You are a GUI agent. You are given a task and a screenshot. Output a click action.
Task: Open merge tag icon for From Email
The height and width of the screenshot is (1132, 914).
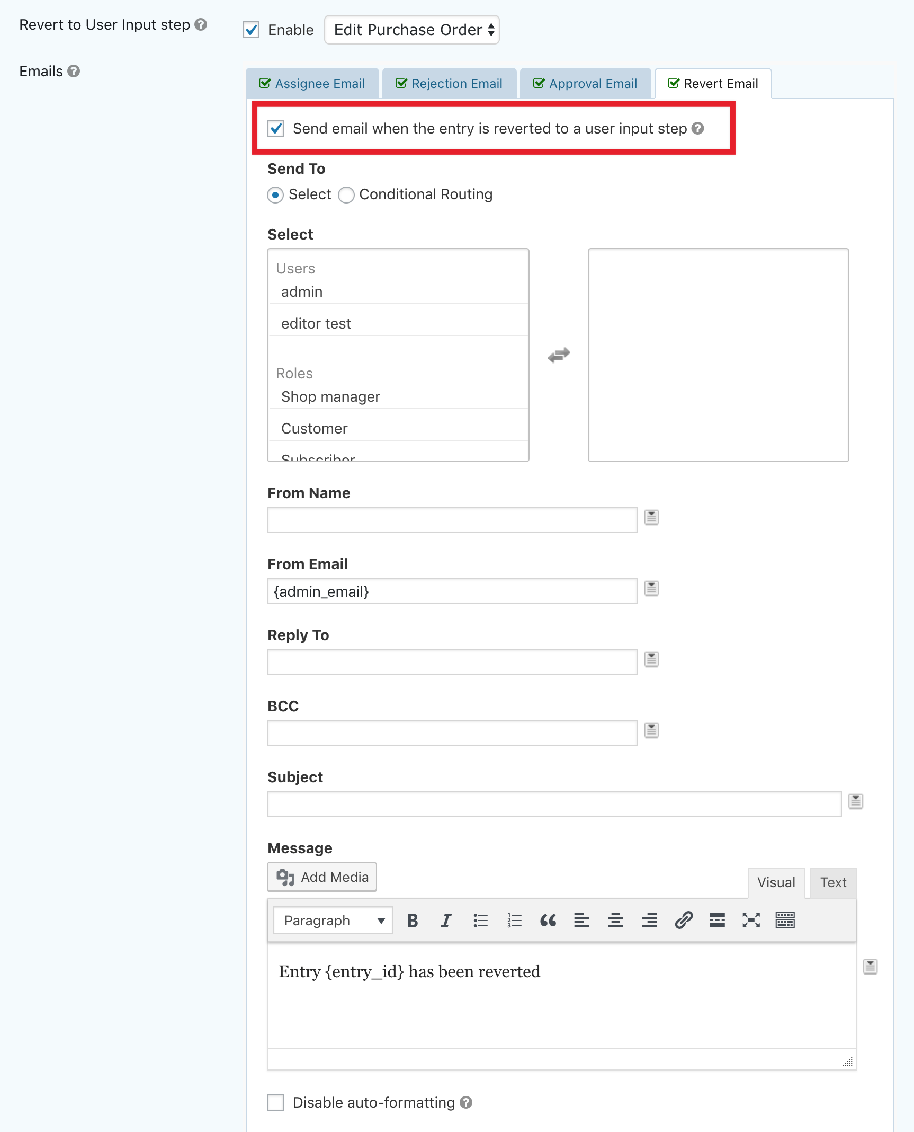[651, 588]
